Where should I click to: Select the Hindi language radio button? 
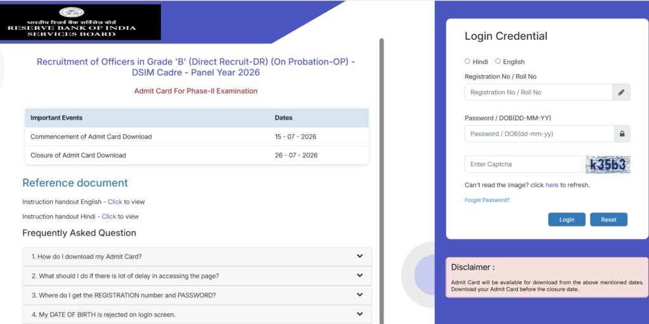(467, 61)
